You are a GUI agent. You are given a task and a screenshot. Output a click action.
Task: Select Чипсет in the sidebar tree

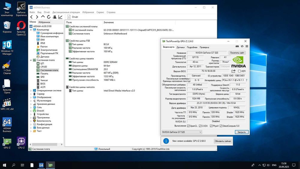tap(44, 80)
